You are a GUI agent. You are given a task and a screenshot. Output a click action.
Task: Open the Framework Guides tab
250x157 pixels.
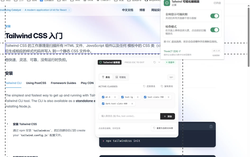pyautogui.click(x=63, y=83)
